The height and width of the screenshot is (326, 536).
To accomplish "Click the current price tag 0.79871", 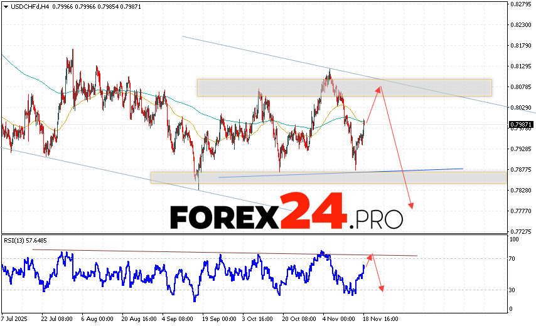I will point(520,125).
